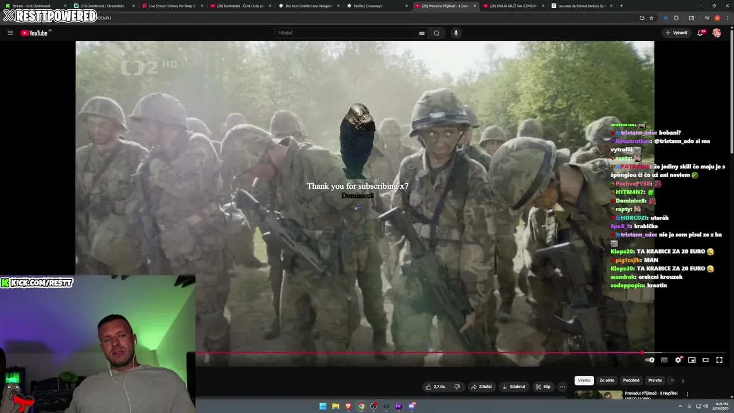This screenshot has width=734, height=413.
Task: Open clock showing 9:26 PM
Action: (x=721, y=406)
